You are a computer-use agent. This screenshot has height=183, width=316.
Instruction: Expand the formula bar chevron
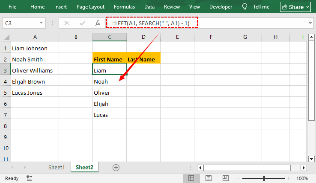310,23
